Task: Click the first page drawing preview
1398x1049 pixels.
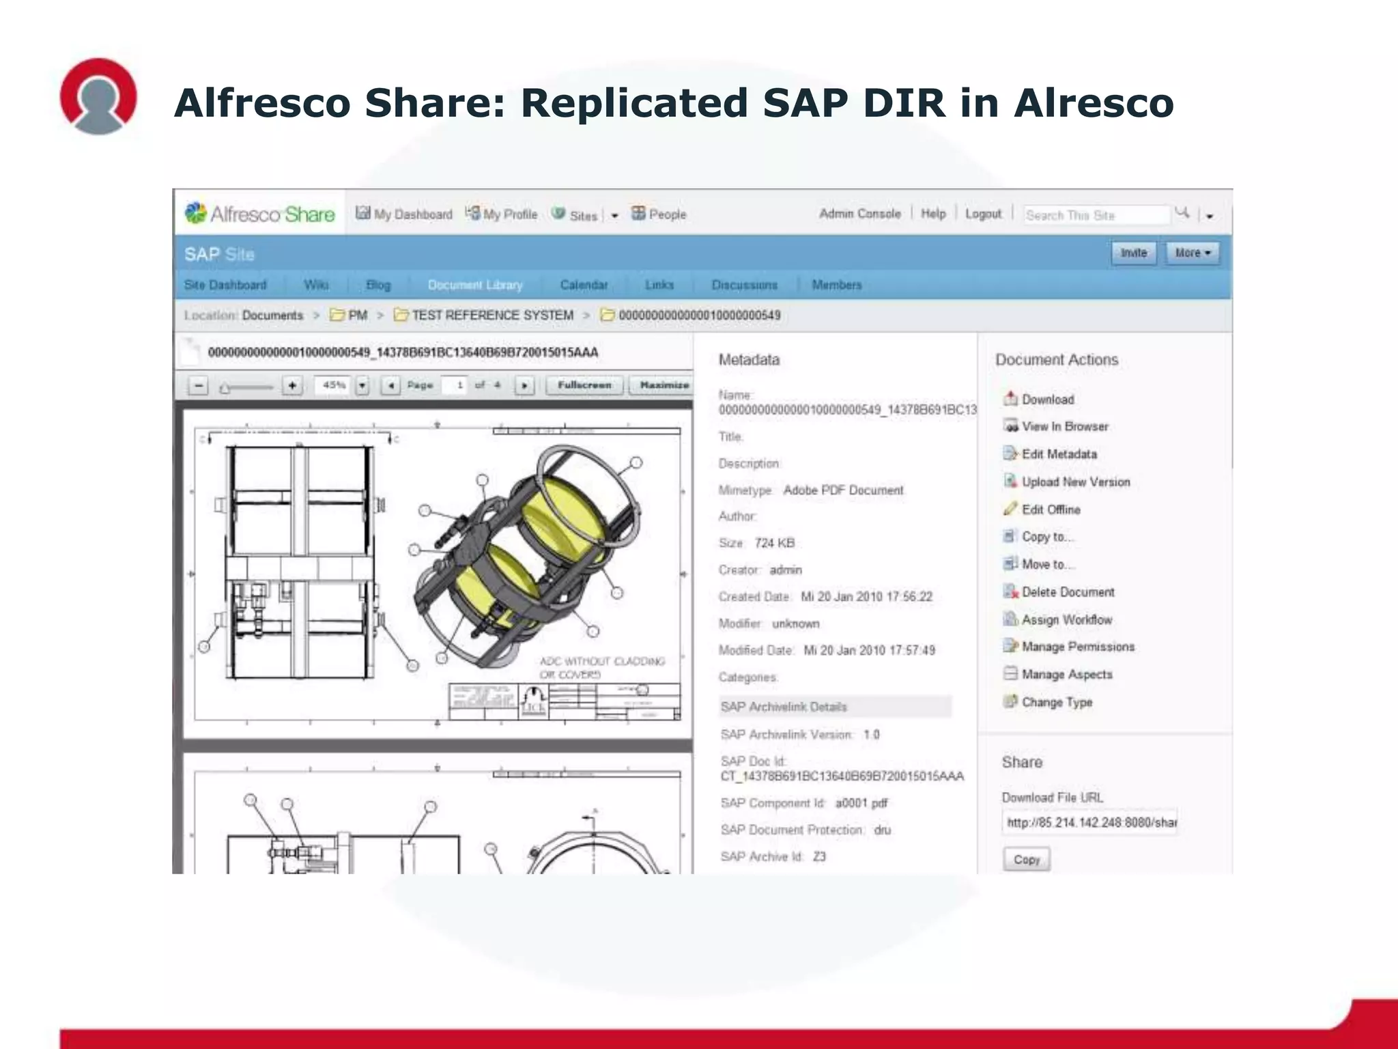Action: (438, 574)
